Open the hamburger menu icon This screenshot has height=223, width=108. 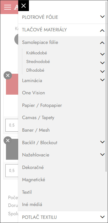point(7,7)
